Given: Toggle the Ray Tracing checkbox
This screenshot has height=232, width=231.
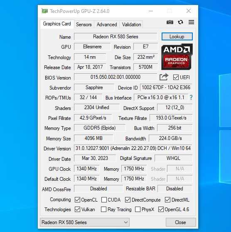Looking at the screenshot, I should point(103,209).
